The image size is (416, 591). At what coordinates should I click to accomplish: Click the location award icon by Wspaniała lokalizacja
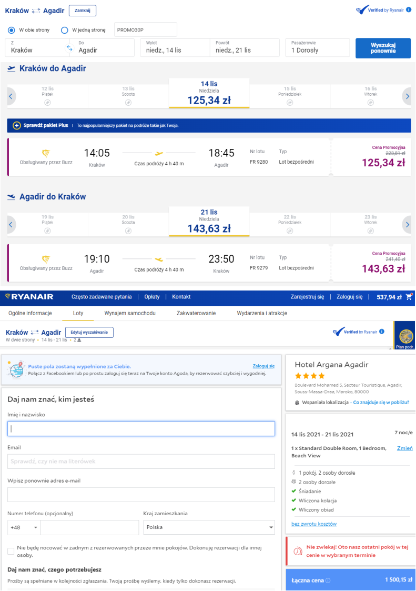297,403
